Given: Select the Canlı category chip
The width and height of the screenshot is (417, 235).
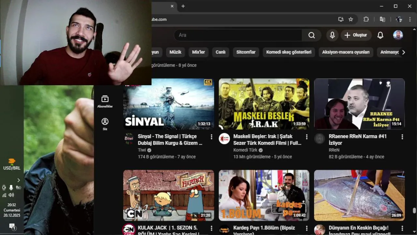Looking at the screenshot, I should 221,52.
